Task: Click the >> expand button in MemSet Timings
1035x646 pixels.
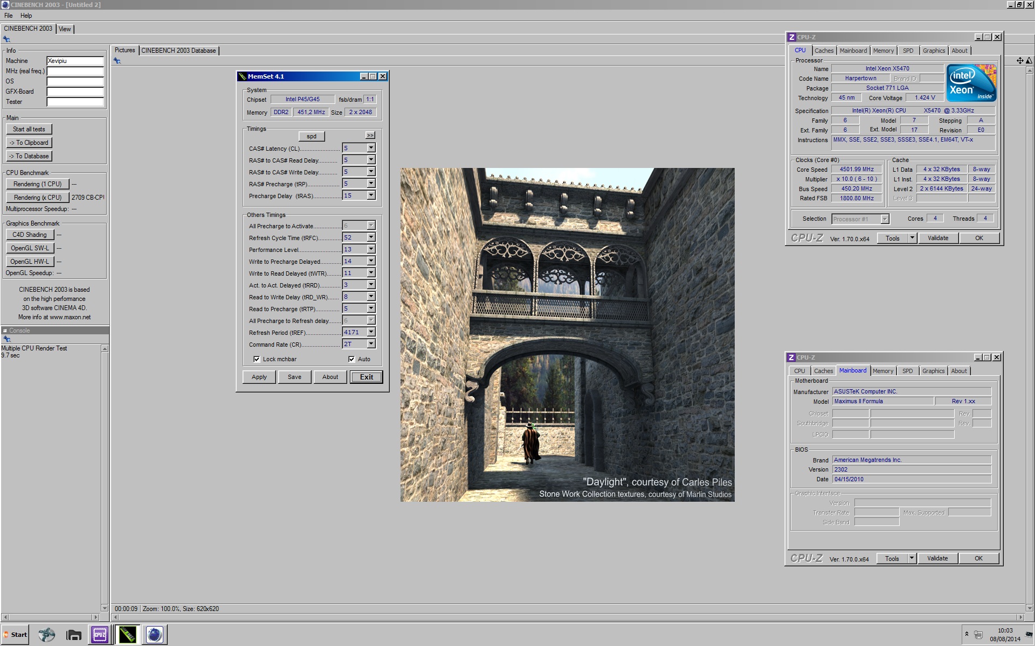Action: [370, 135]
